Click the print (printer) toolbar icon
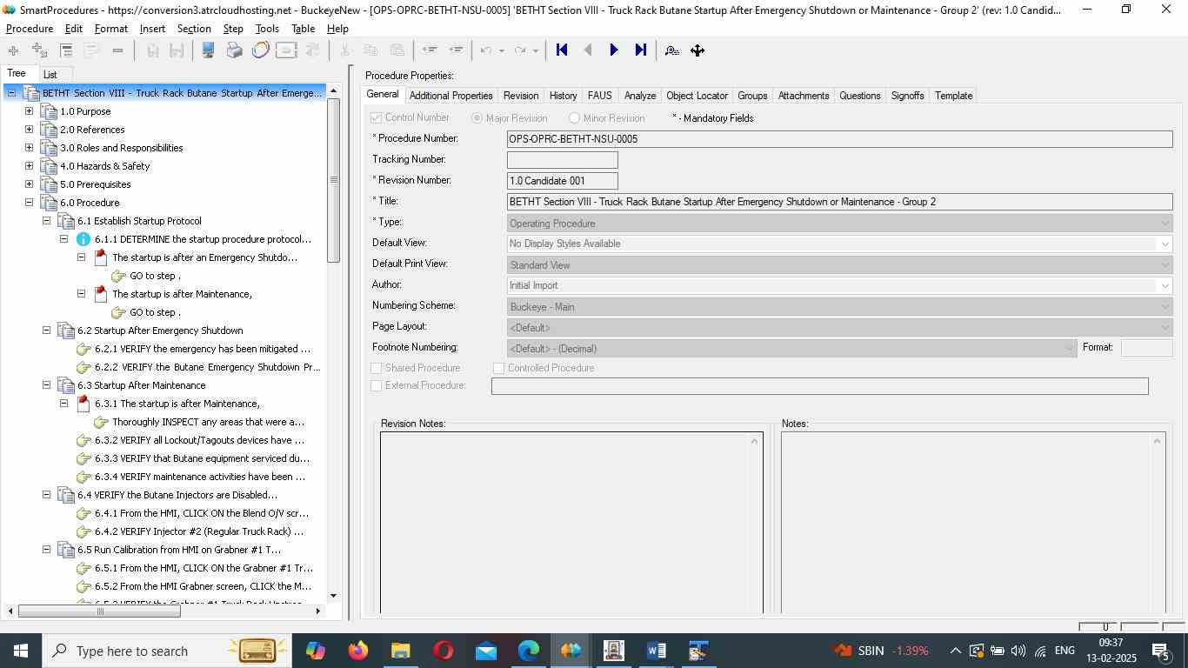The height and width of the screenshot is (668, 1188). click(234, 50)
